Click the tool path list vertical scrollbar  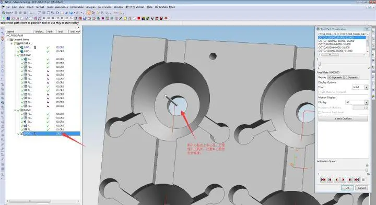click(368, 43)
